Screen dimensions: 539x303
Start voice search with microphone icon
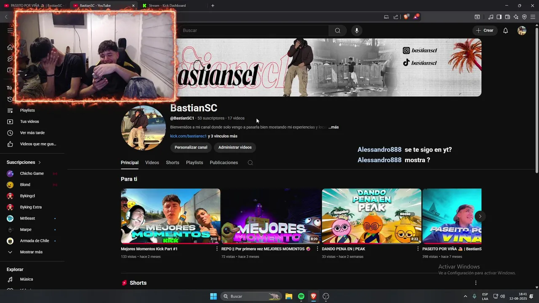pyautogui.click(x=357, y=30)
